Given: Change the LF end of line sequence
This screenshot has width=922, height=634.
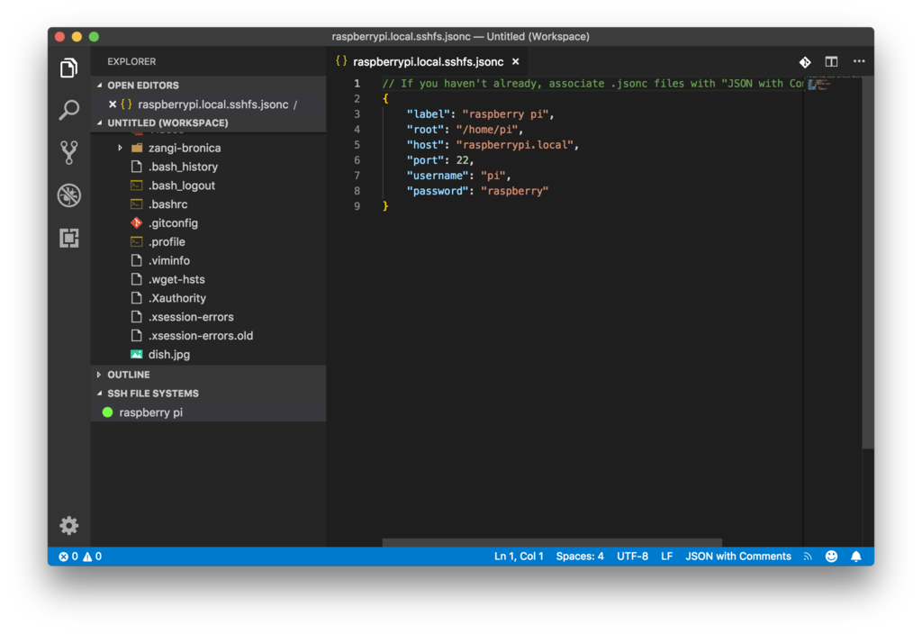Looking at the screenshot, I should pos(667,557).
